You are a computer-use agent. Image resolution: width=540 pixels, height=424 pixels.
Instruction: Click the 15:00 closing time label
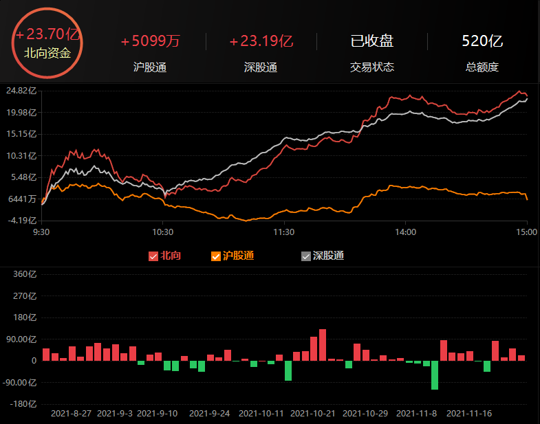click(526, 232)
